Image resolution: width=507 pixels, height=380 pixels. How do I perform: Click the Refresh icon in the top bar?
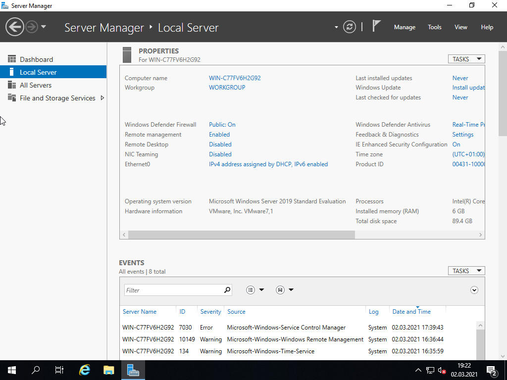pyautogui.click(x=350, y=27)
